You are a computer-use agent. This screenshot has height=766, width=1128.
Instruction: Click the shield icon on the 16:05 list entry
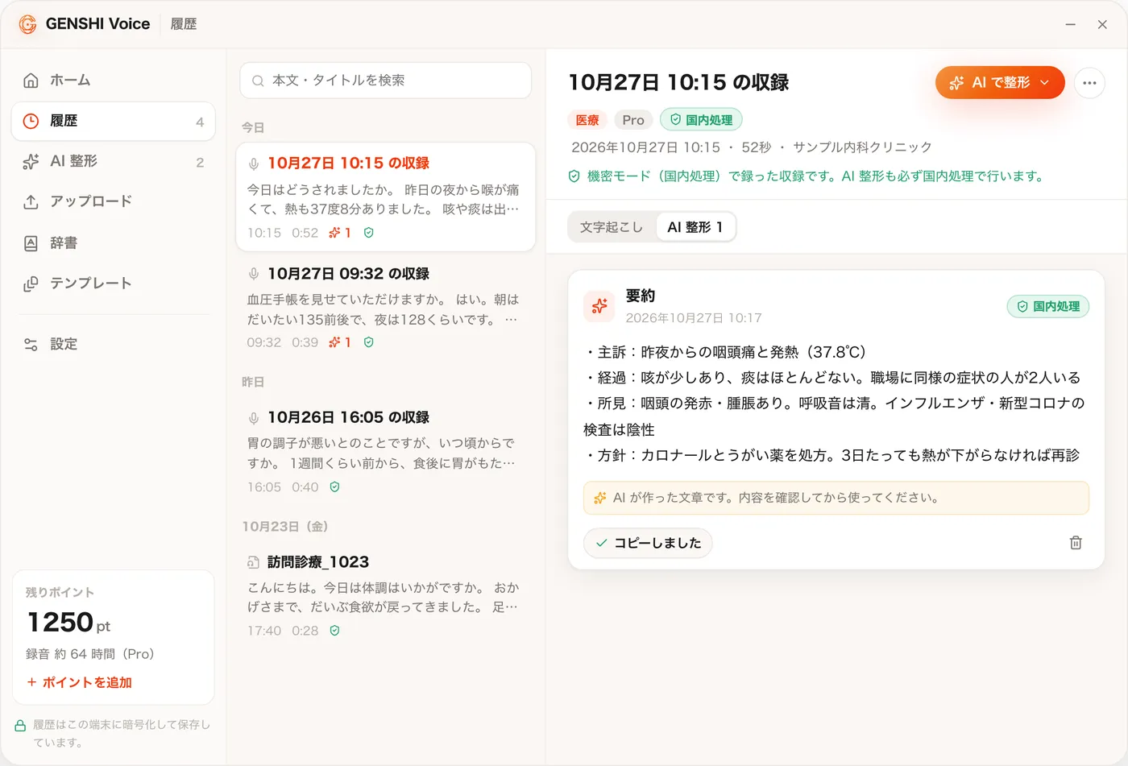[x=335, y=487]
